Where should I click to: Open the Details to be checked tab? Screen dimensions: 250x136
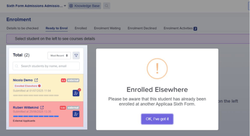pyautogui.click(x=22, y=28)
